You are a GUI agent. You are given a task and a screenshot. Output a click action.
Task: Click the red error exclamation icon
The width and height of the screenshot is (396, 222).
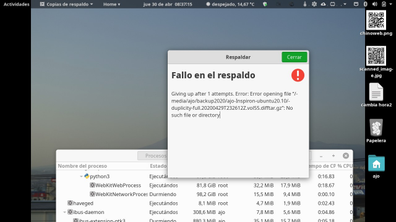[298, 75]
